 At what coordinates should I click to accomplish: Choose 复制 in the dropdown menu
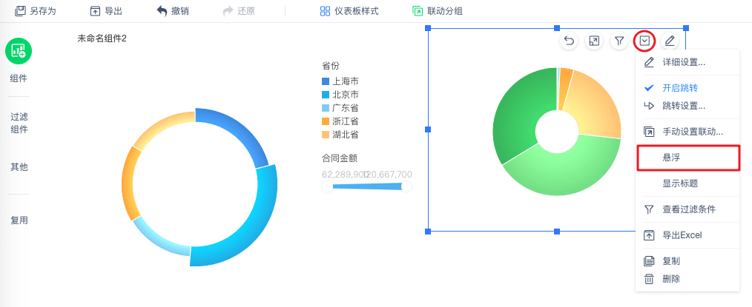point(687,261)
